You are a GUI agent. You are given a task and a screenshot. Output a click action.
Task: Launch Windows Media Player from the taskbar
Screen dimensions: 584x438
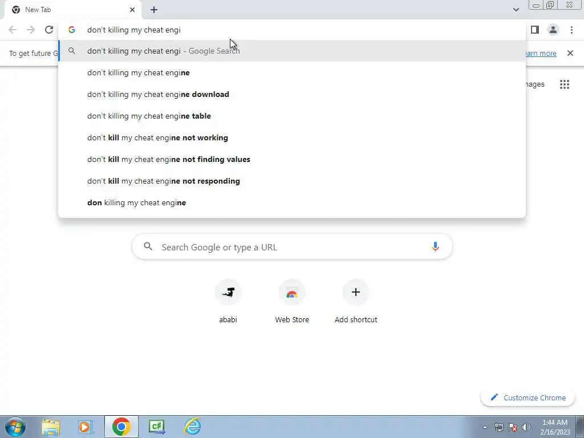pos(86,427)
